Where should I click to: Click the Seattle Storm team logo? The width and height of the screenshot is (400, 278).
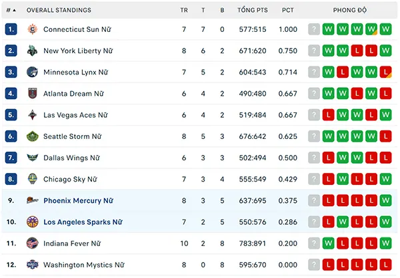click(x=33, y=136)
